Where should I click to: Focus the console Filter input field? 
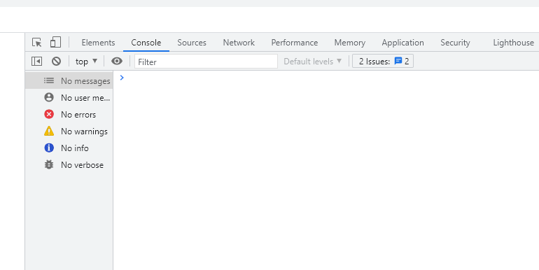206,62
